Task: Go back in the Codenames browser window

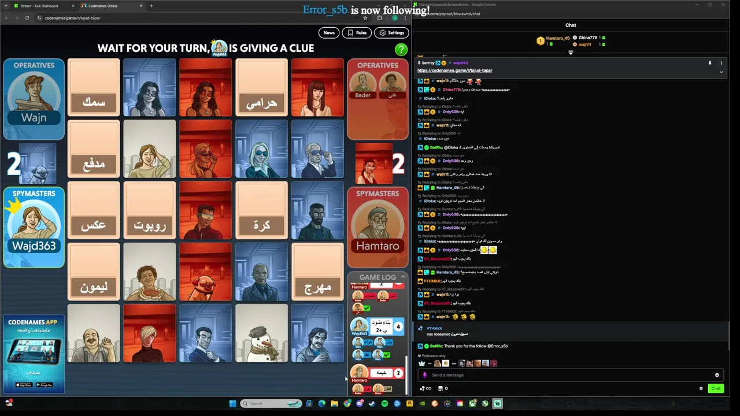Action: pos(5,18)
